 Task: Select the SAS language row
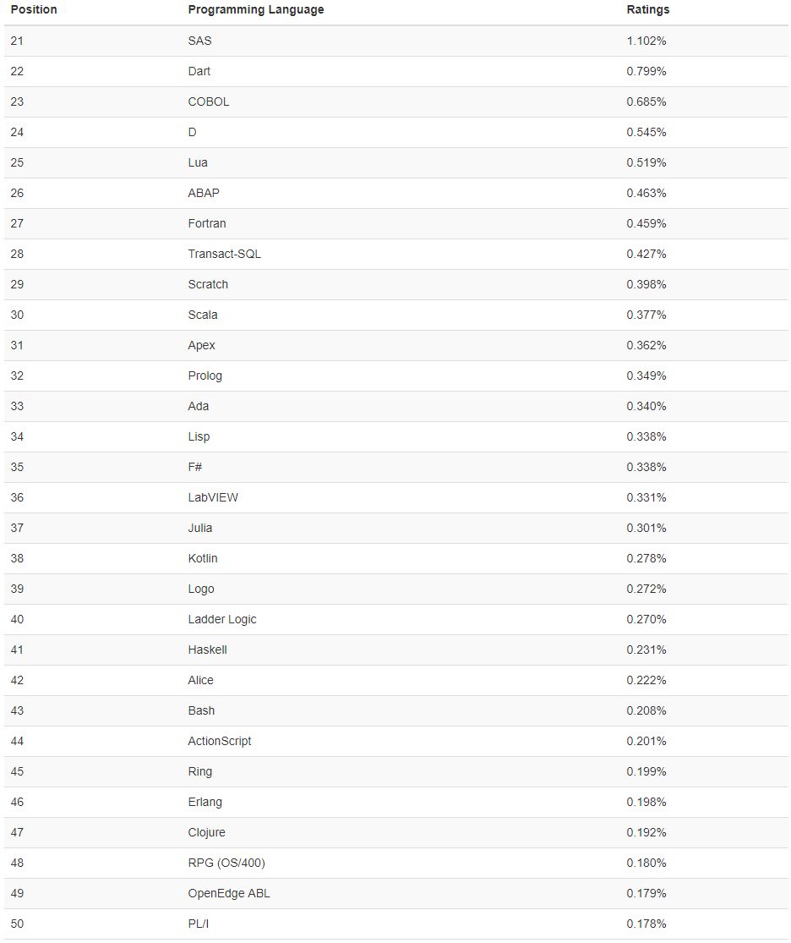pyautogui.click(x=396, y=41)
